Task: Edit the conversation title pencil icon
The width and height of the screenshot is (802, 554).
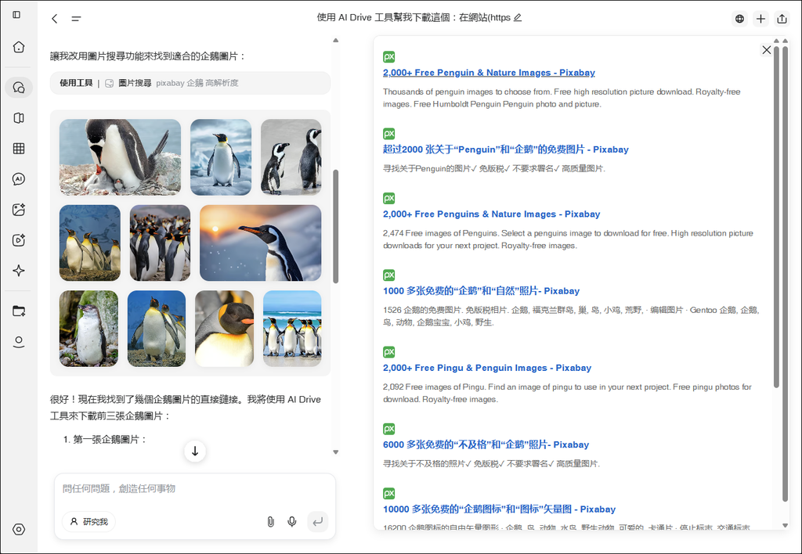Action: [518, 17]
